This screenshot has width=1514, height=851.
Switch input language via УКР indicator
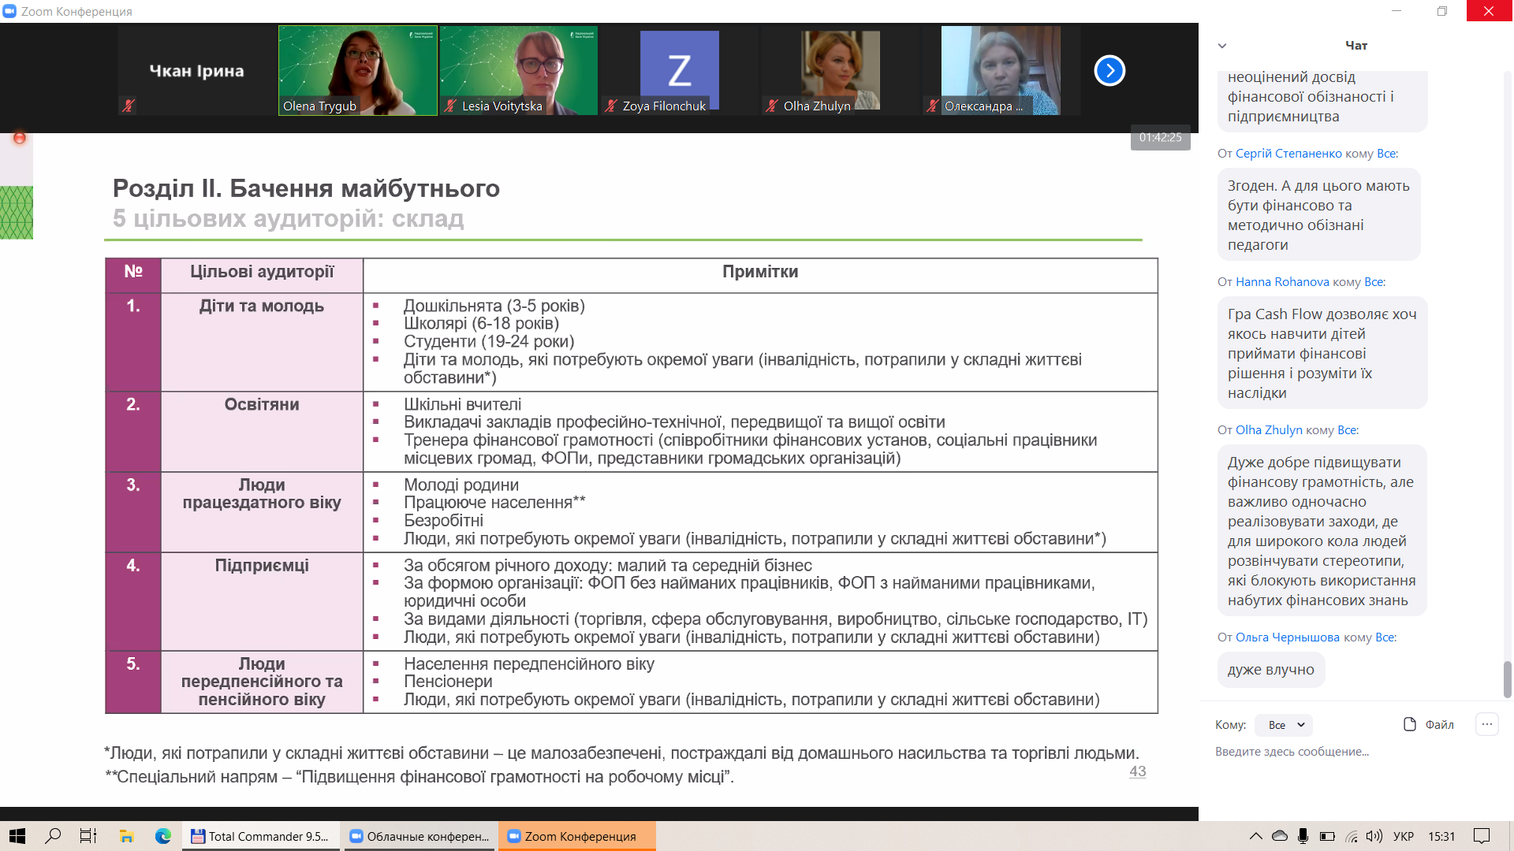(x=1404, y=836)
